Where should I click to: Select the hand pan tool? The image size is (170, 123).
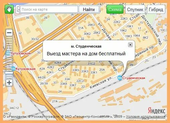[x=9, y=9]
